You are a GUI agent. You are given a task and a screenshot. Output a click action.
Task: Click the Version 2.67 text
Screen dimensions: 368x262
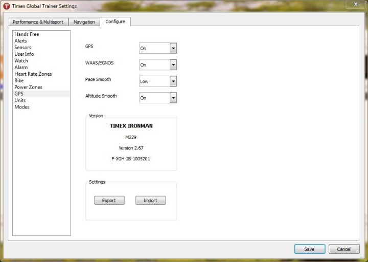(131, 148)
